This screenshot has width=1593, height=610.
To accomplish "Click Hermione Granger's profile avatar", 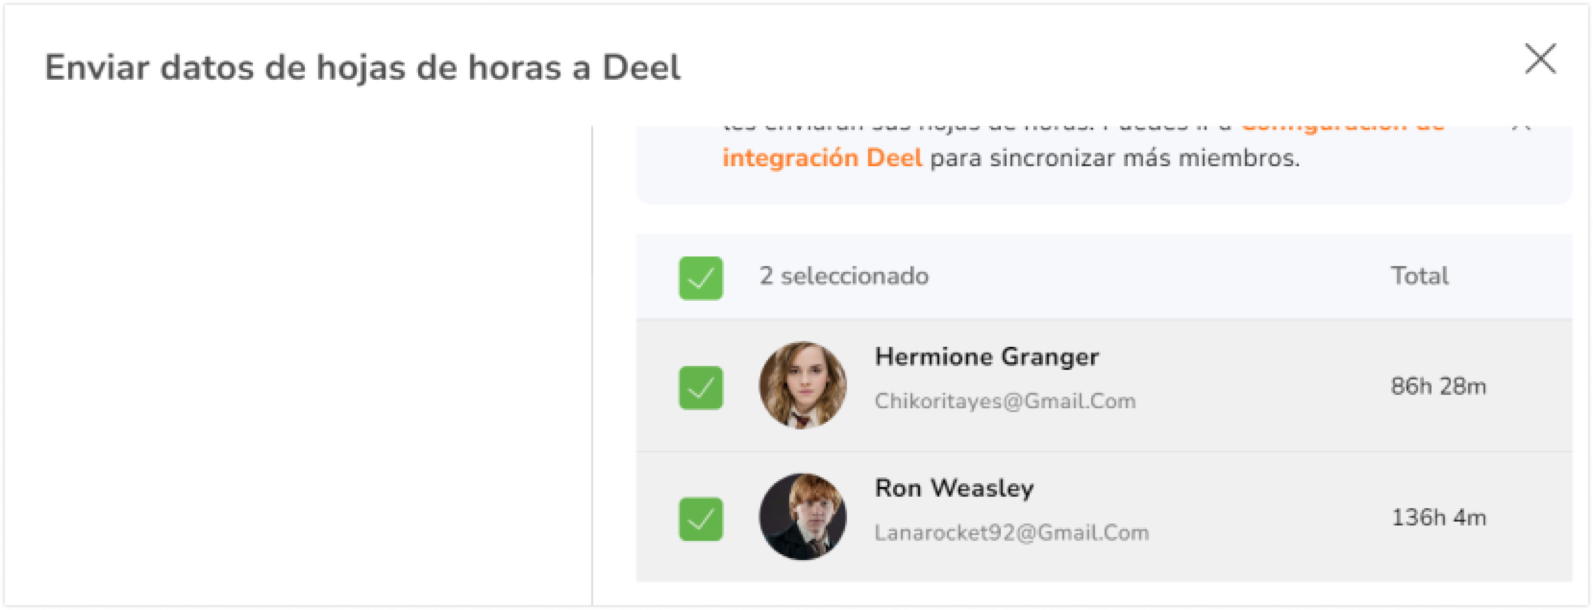I will 803,385.
